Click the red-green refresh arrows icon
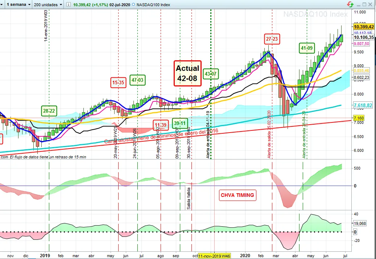The width and height of the screenshot is (376, 259). point(350,4)
